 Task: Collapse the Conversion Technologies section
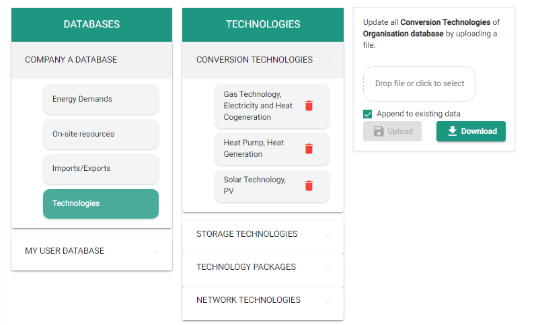(x=328, y=60)
